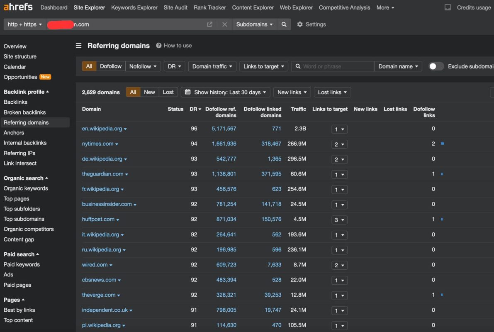This screenshot has height=332, width=494.
Task: Click blue bar chart next to nytimes.com row
Action: click(442, 144)
